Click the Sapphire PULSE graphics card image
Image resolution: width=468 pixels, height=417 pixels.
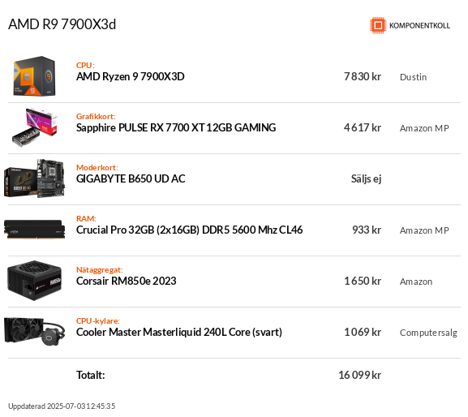point(34,127)
